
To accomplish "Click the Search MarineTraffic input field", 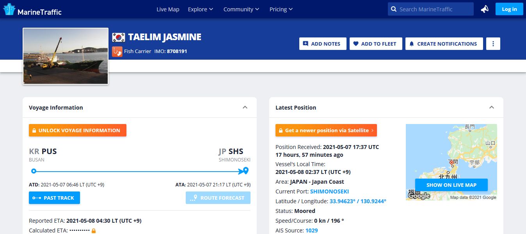I will pyautogui.click(x=434, y=9).
